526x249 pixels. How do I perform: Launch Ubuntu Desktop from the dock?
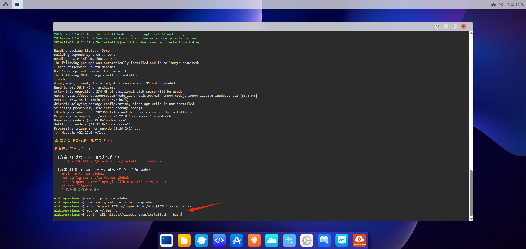click(359, 240)
